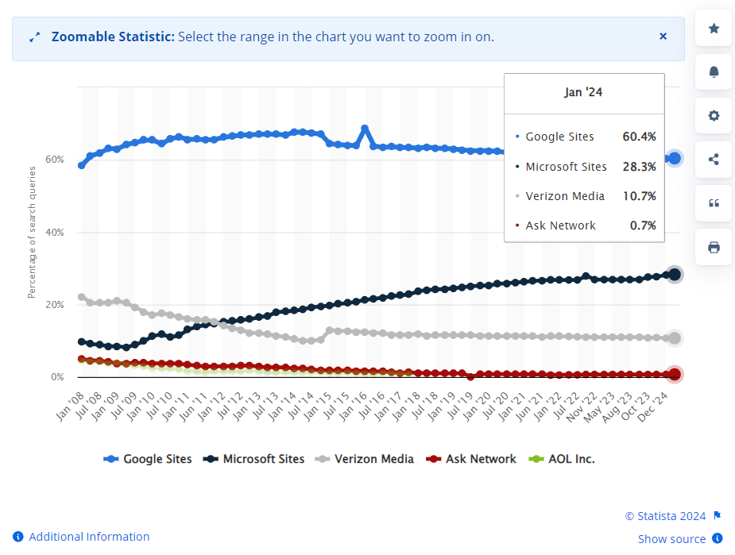Click the flag icon next to Statista 2024

click(717, 515)
